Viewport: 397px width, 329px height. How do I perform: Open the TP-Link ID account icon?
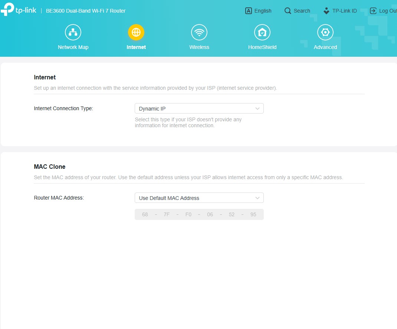(326, 11)
